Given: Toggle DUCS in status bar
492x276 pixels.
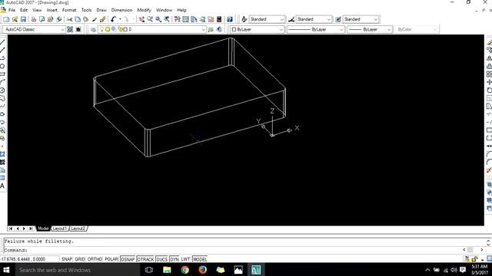Looking at the screenshot, I should coord(161,259).
